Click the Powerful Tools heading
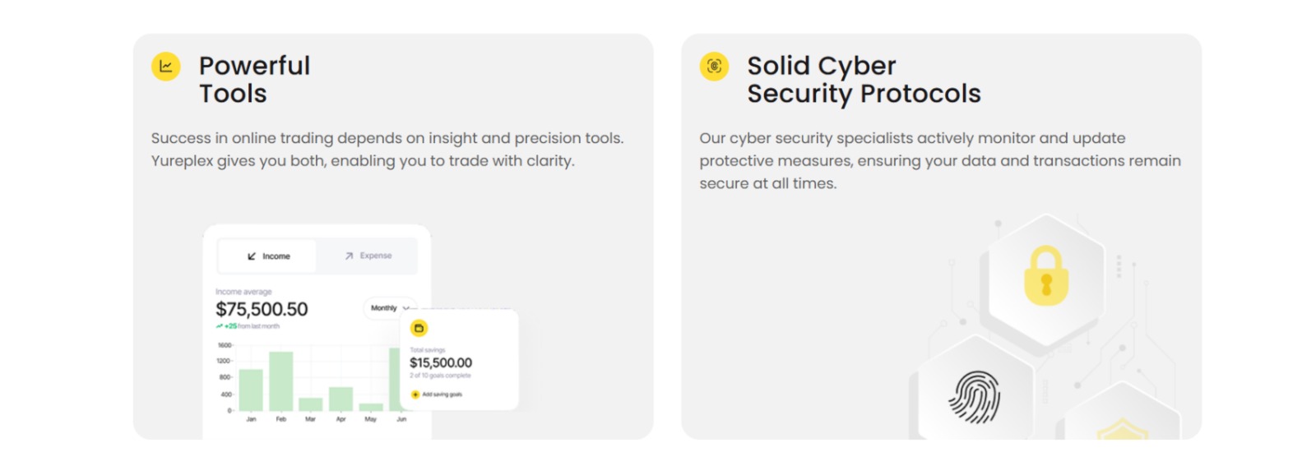The width and height of the screenshot is (1316, 466). 254,80
